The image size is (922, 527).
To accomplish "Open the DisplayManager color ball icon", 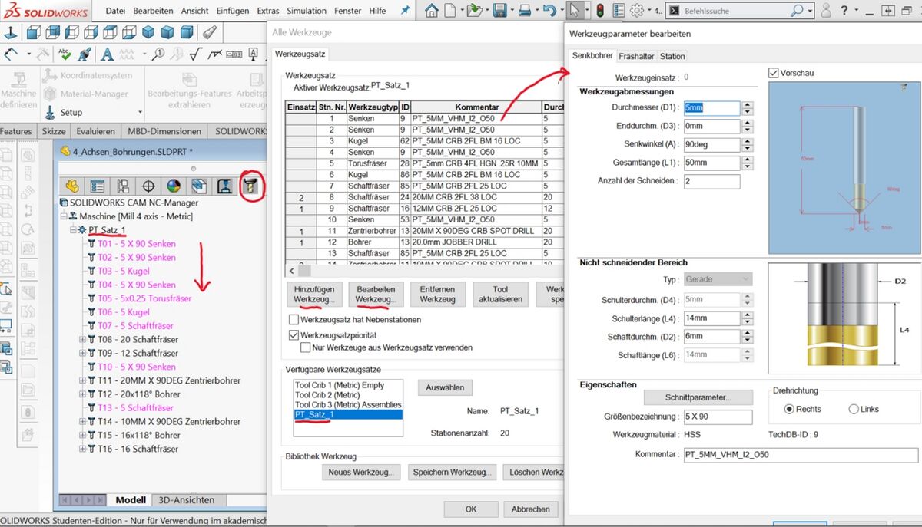I will click(174, 186).
